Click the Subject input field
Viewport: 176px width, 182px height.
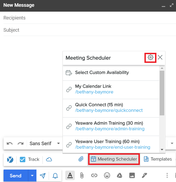[x=89, y=30]
